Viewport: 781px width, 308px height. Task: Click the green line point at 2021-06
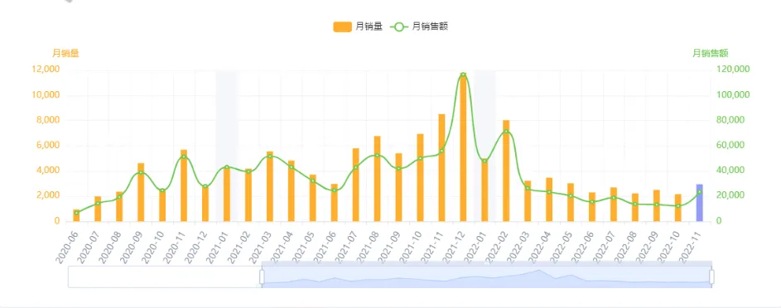(335, 190)
